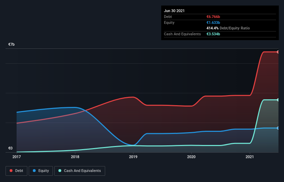Click the €3.534b cash value

(x=213, y=34)
